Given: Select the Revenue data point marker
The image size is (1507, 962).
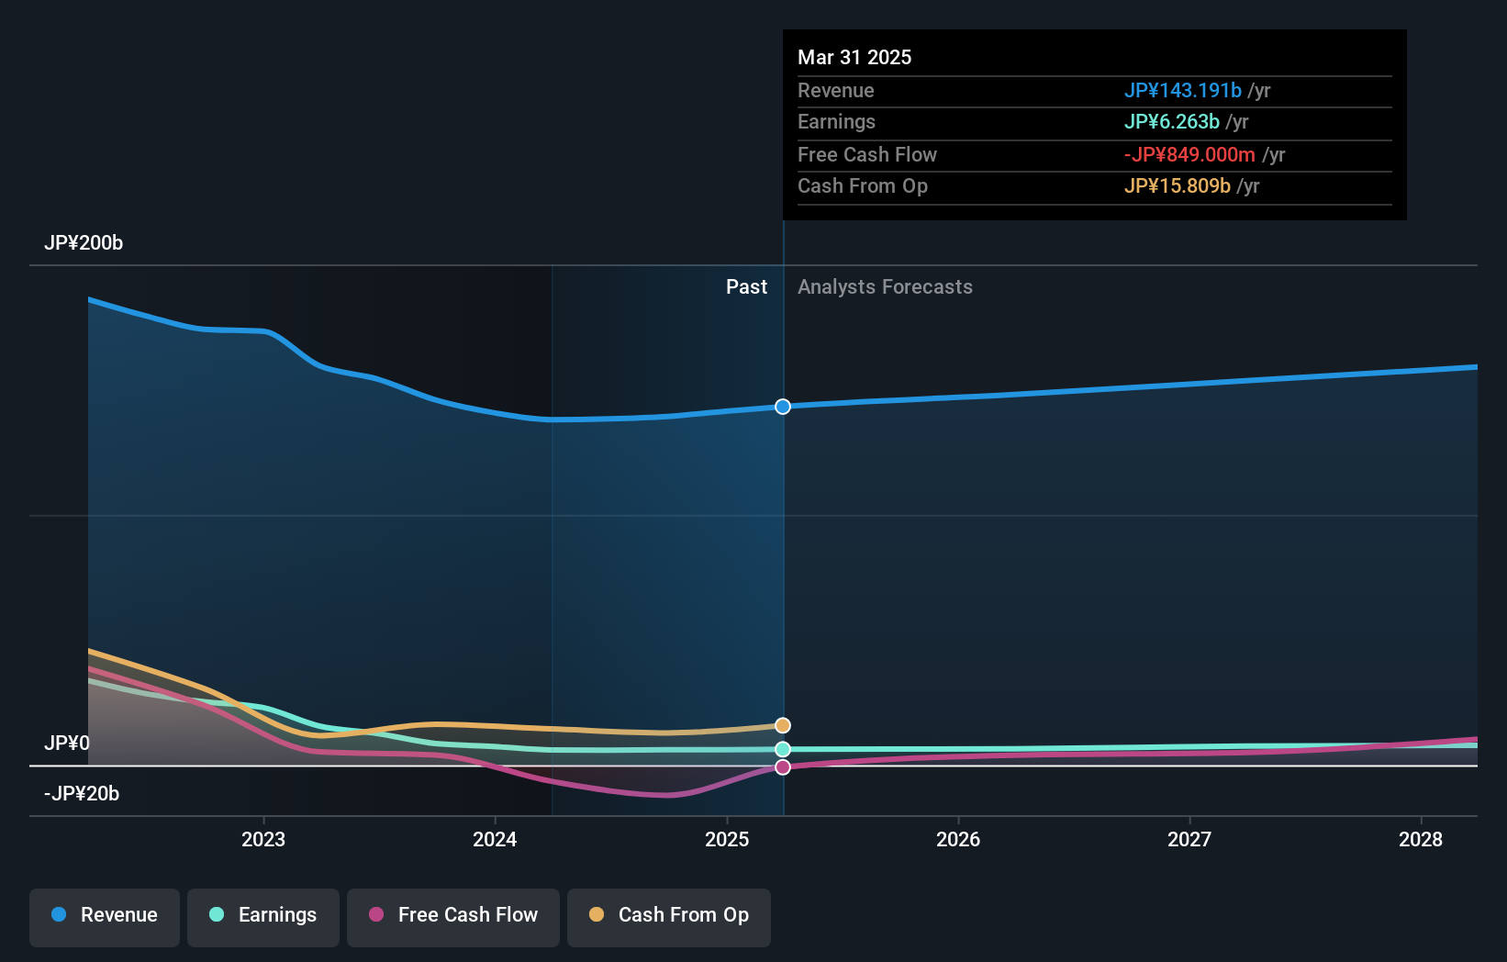Looking at the screenshot, I should [783, 407].
